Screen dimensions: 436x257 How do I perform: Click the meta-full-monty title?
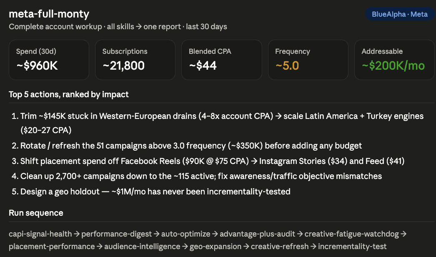[x=49, y=14]
